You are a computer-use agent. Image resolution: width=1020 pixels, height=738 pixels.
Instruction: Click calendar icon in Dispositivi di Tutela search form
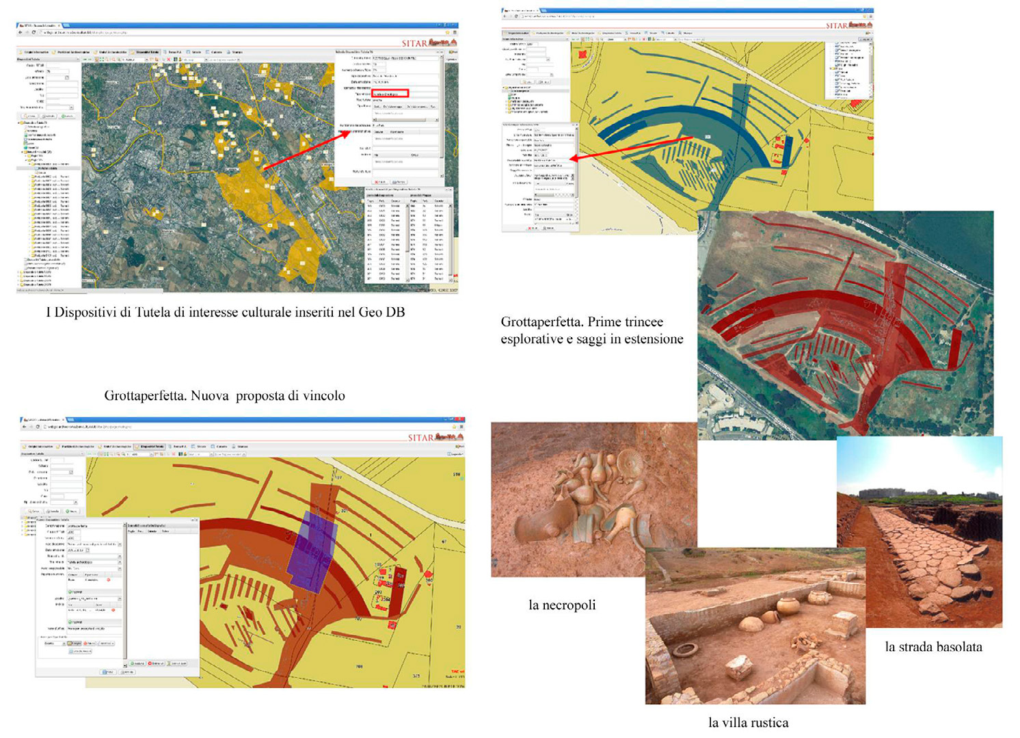click(x=66, y=78)
